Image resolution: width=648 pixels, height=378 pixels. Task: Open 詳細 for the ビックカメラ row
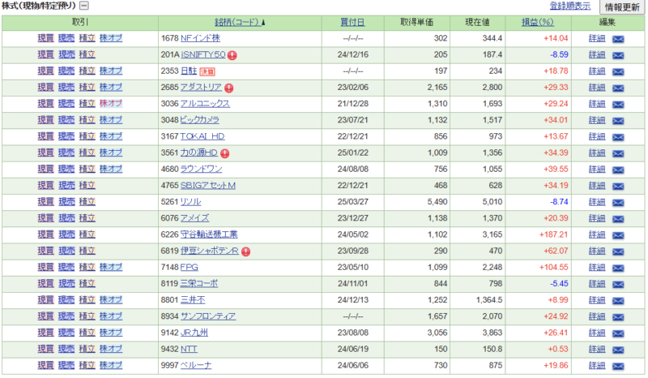pyautogui.click(x=597, y=120)
